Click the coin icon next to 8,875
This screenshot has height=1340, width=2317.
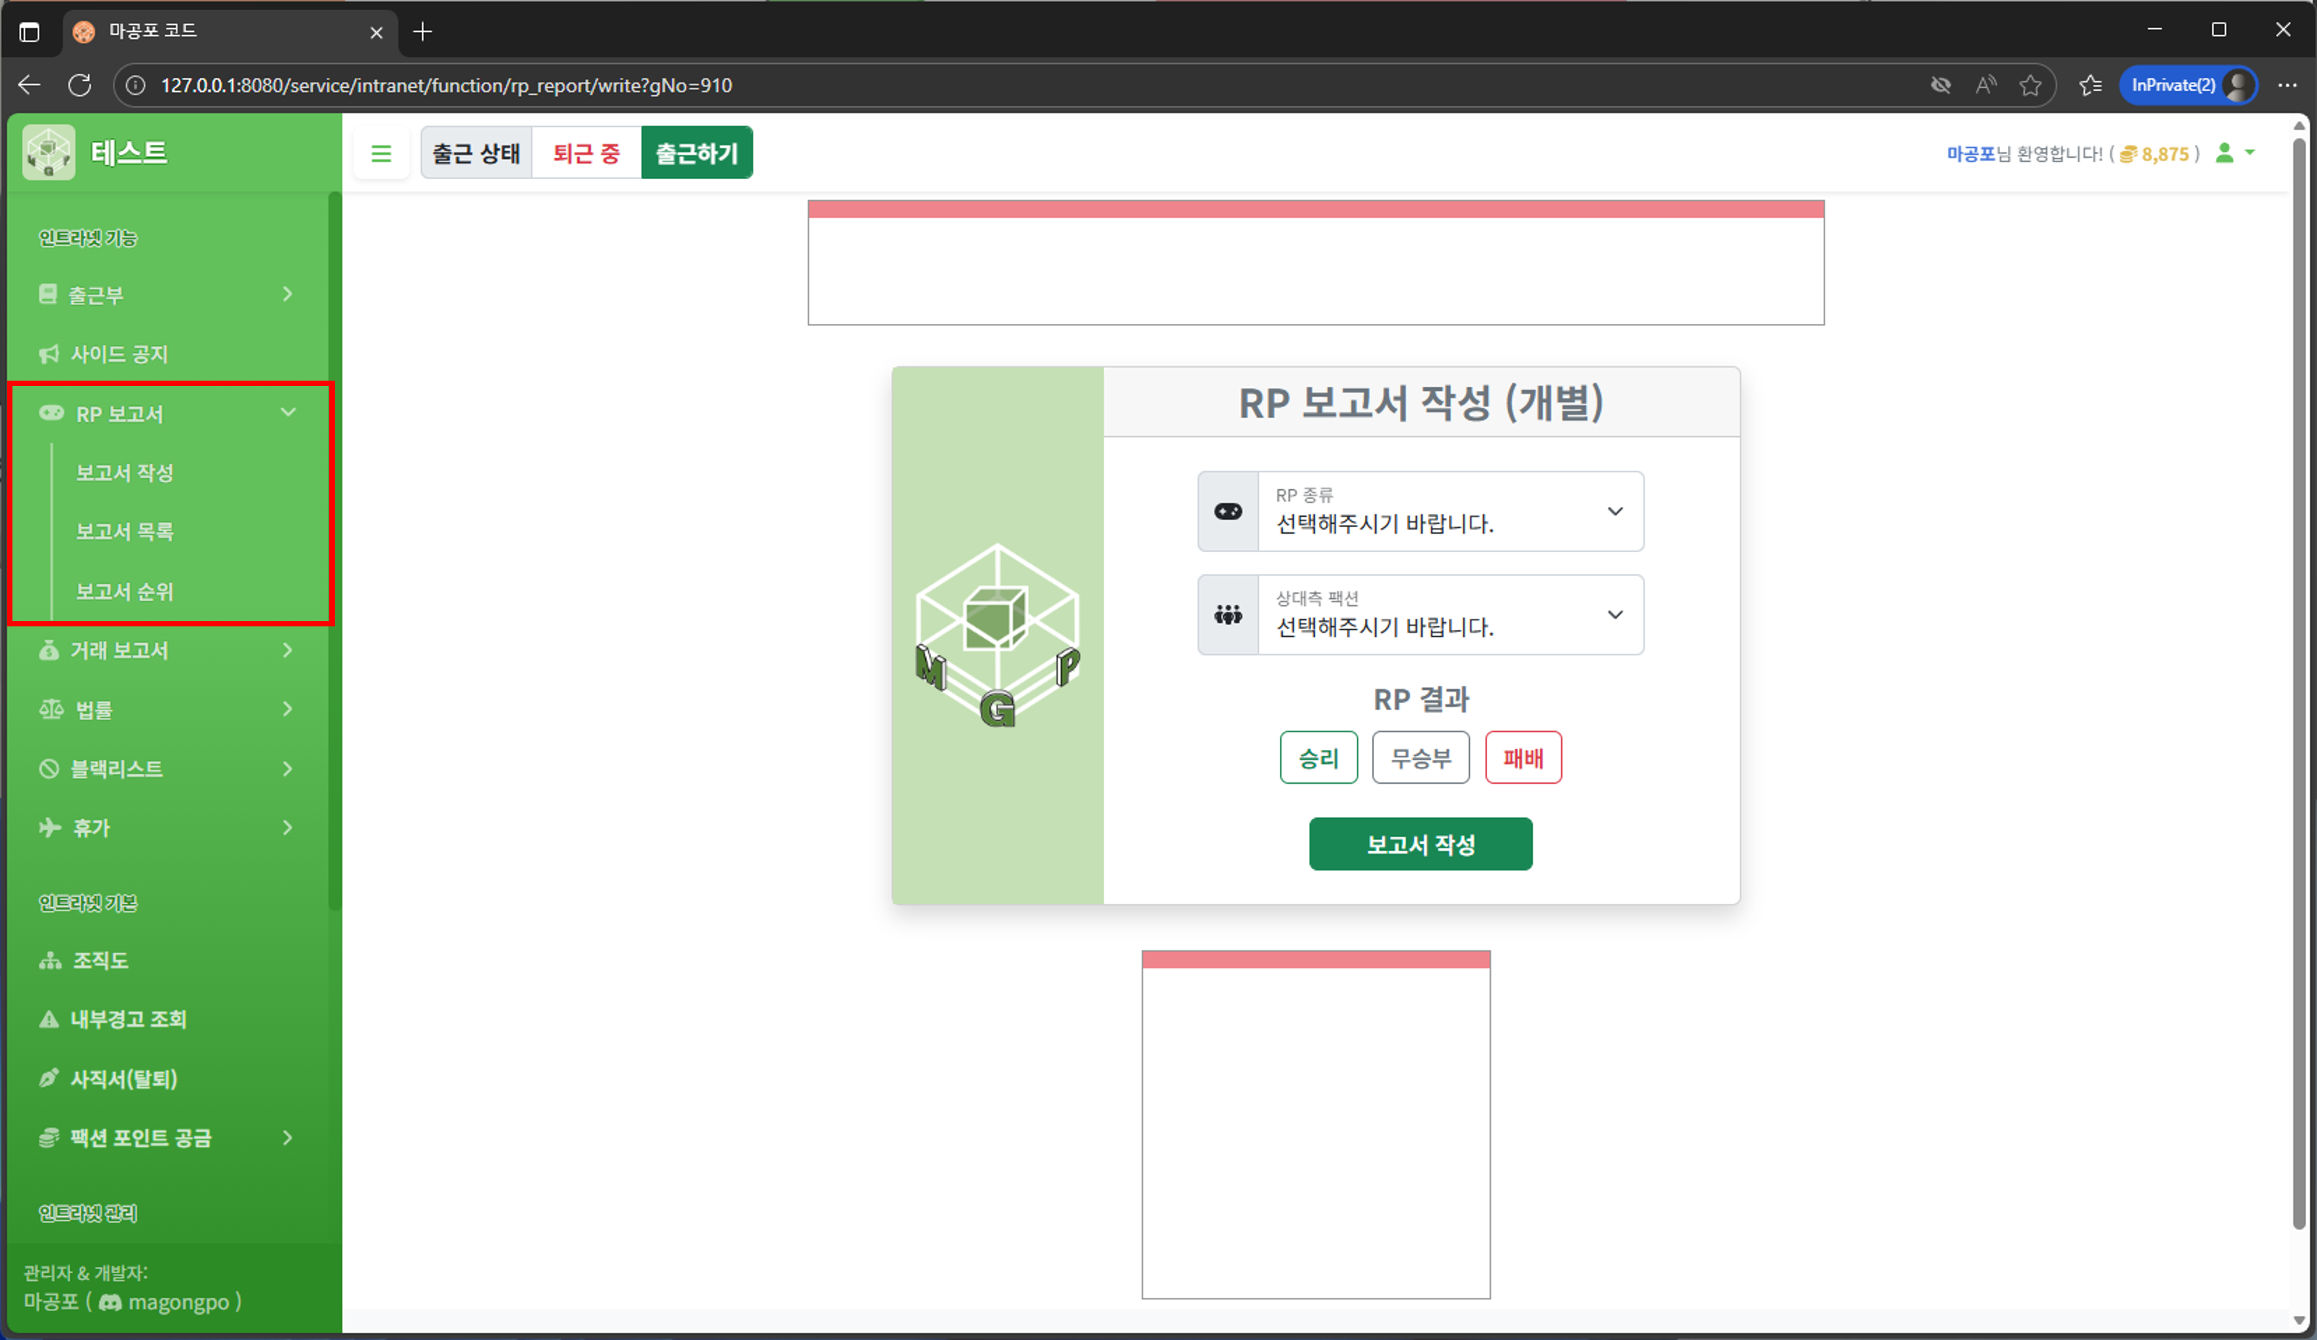pos(2130,153)
